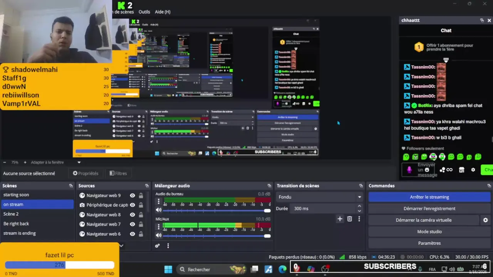Viewport: 493px width, 277px height.
Task: Select the on stream scene
Action: coord(37,204)
